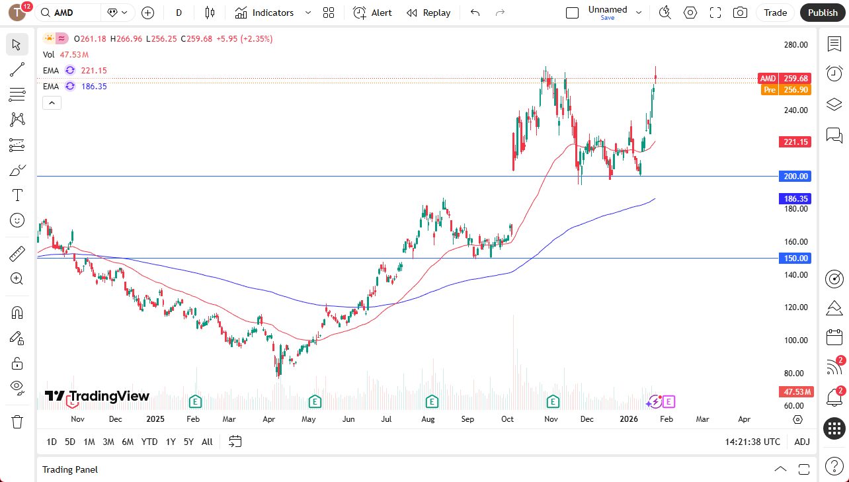Open the user profile avatar menu
This screenshot has width=849, height=482.
pos(17,13)
